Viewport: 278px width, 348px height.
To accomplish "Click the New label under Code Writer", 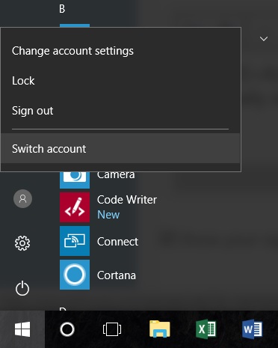I will 108,215.
